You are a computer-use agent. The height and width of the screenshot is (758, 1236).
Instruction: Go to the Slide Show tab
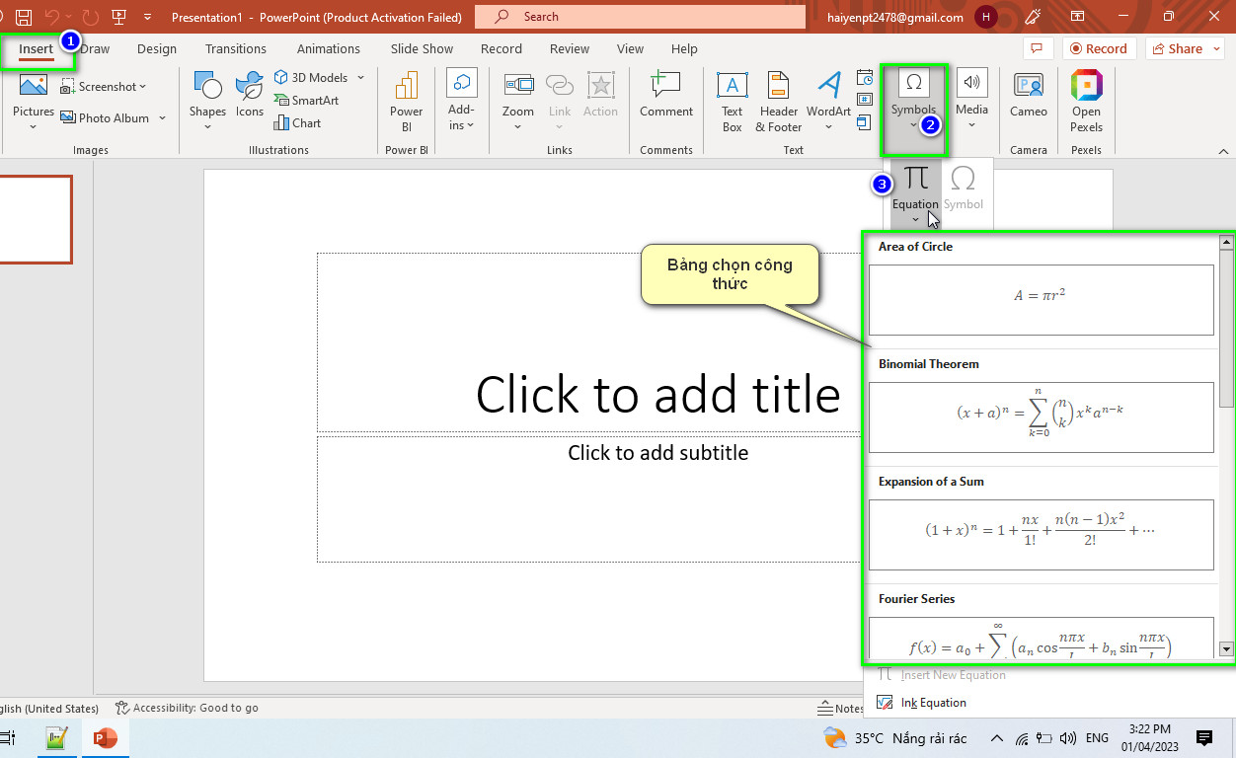tap(422, 48)
